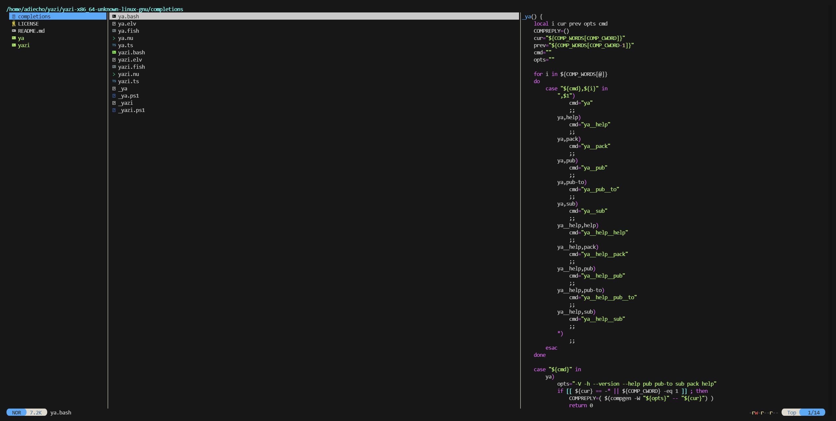Click the yazi.bash green icon
This screenshot has height=421, width=836.
[114, 52]
